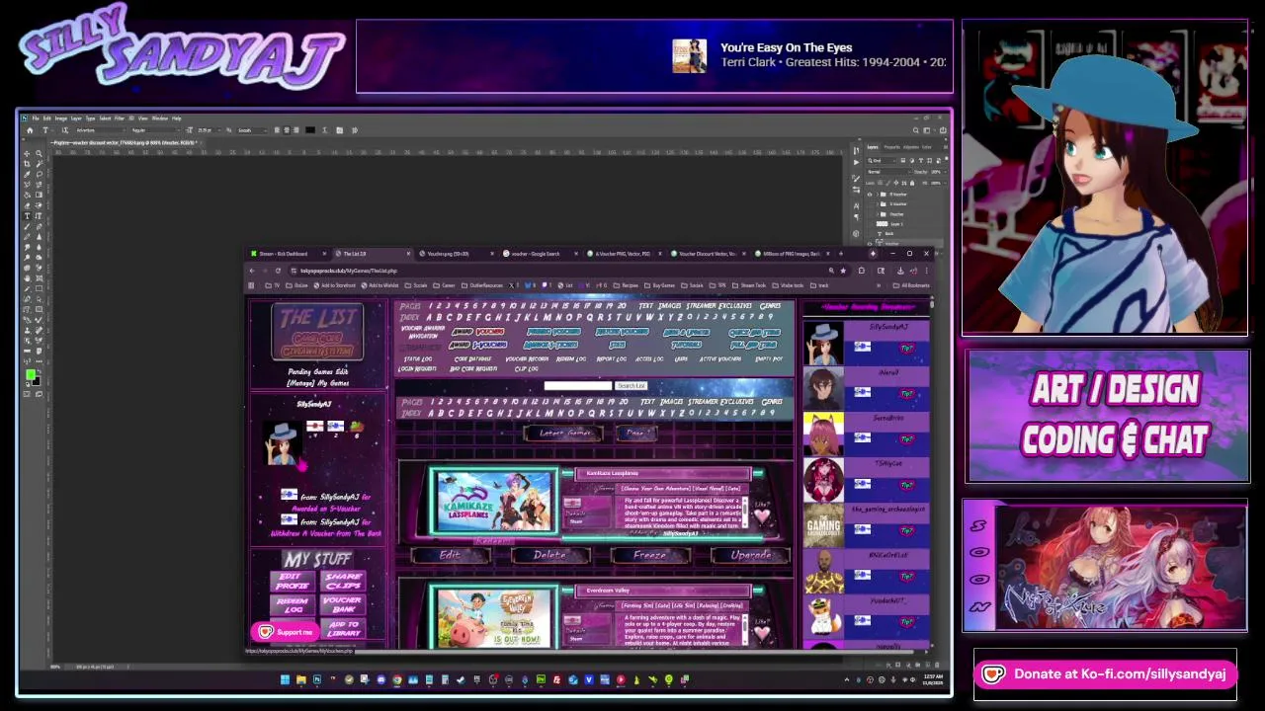Expand the B Voucher layer group
This screenshot has width=1265, height=711.
(878, 194)
